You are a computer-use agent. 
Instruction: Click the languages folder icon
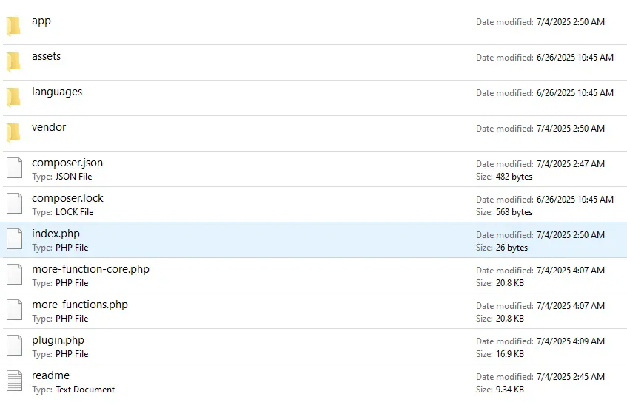click(x=14, y=98)
